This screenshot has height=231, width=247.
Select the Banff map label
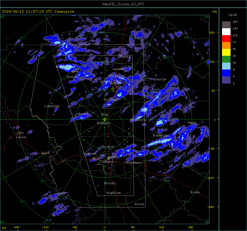click(45, 153)
